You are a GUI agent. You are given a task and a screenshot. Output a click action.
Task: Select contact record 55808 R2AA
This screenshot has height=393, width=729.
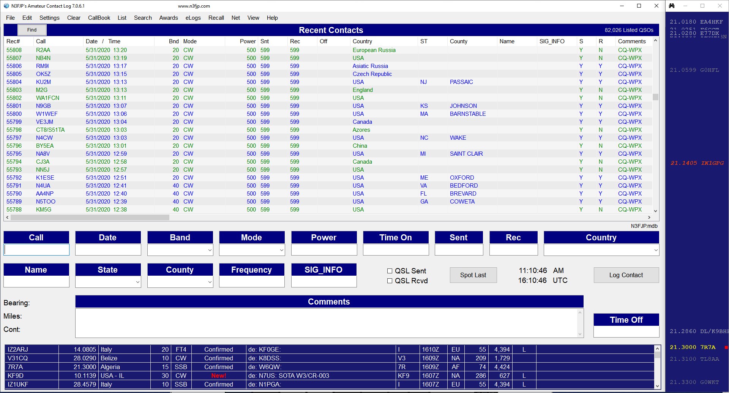328,50
